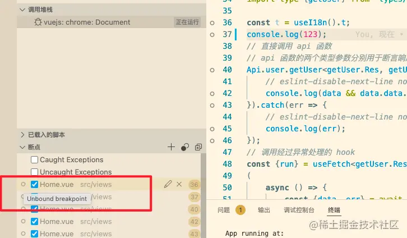Enable the Uncaught Exceptions checkbox
407x238 pixels.
point(35,172)
